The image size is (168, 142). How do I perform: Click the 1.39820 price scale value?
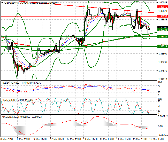163,11
